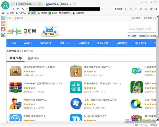Open 系统工具 nav item
Viewport: 159px width, 127px height.
pyautogui.click(x=65, y=43)
